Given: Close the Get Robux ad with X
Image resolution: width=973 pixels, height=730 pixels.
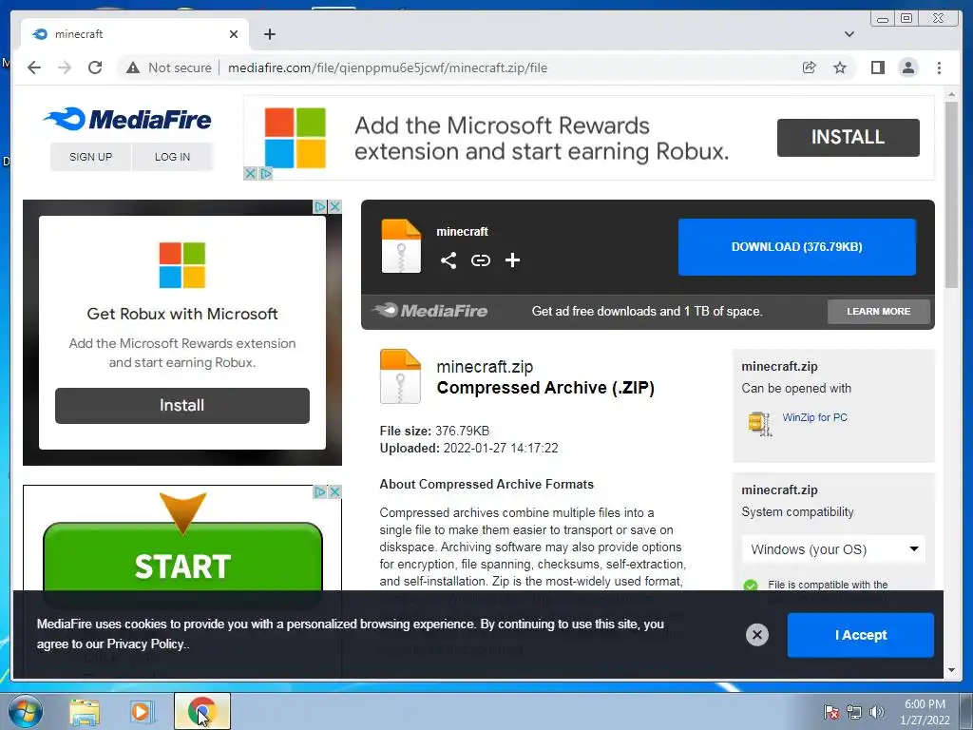Looking at the screenshot, I should point(335,206).
